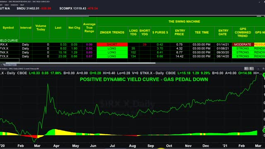Click the LONG trend cell for FVX.X
The width and height of the screenshot is (265, 149).
point(112,48)
